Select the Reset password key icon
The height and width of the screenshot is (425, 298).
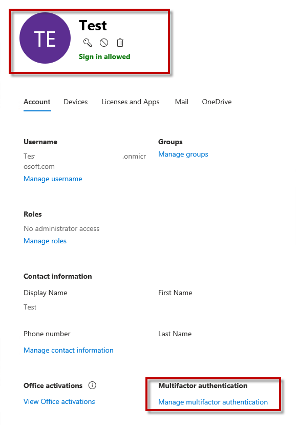[x=88, y=43]
